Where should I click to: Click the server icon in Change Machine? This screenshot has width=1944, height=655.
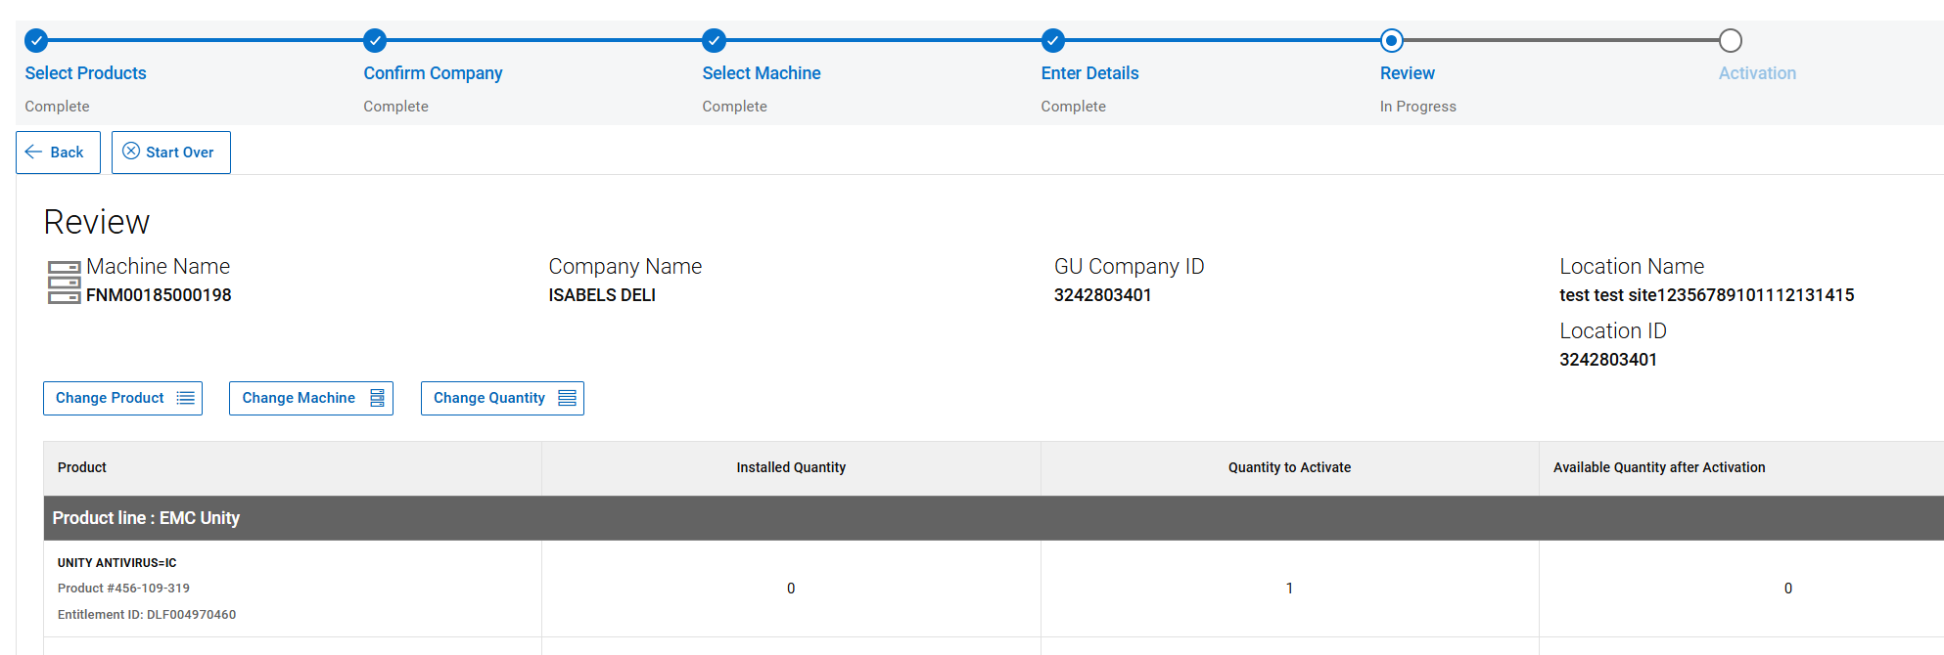pos(377,398)
